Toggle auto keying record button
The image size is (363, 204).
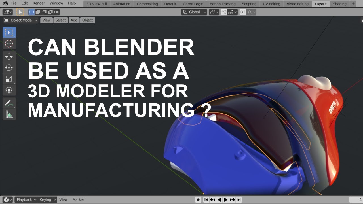coord(198,200)
